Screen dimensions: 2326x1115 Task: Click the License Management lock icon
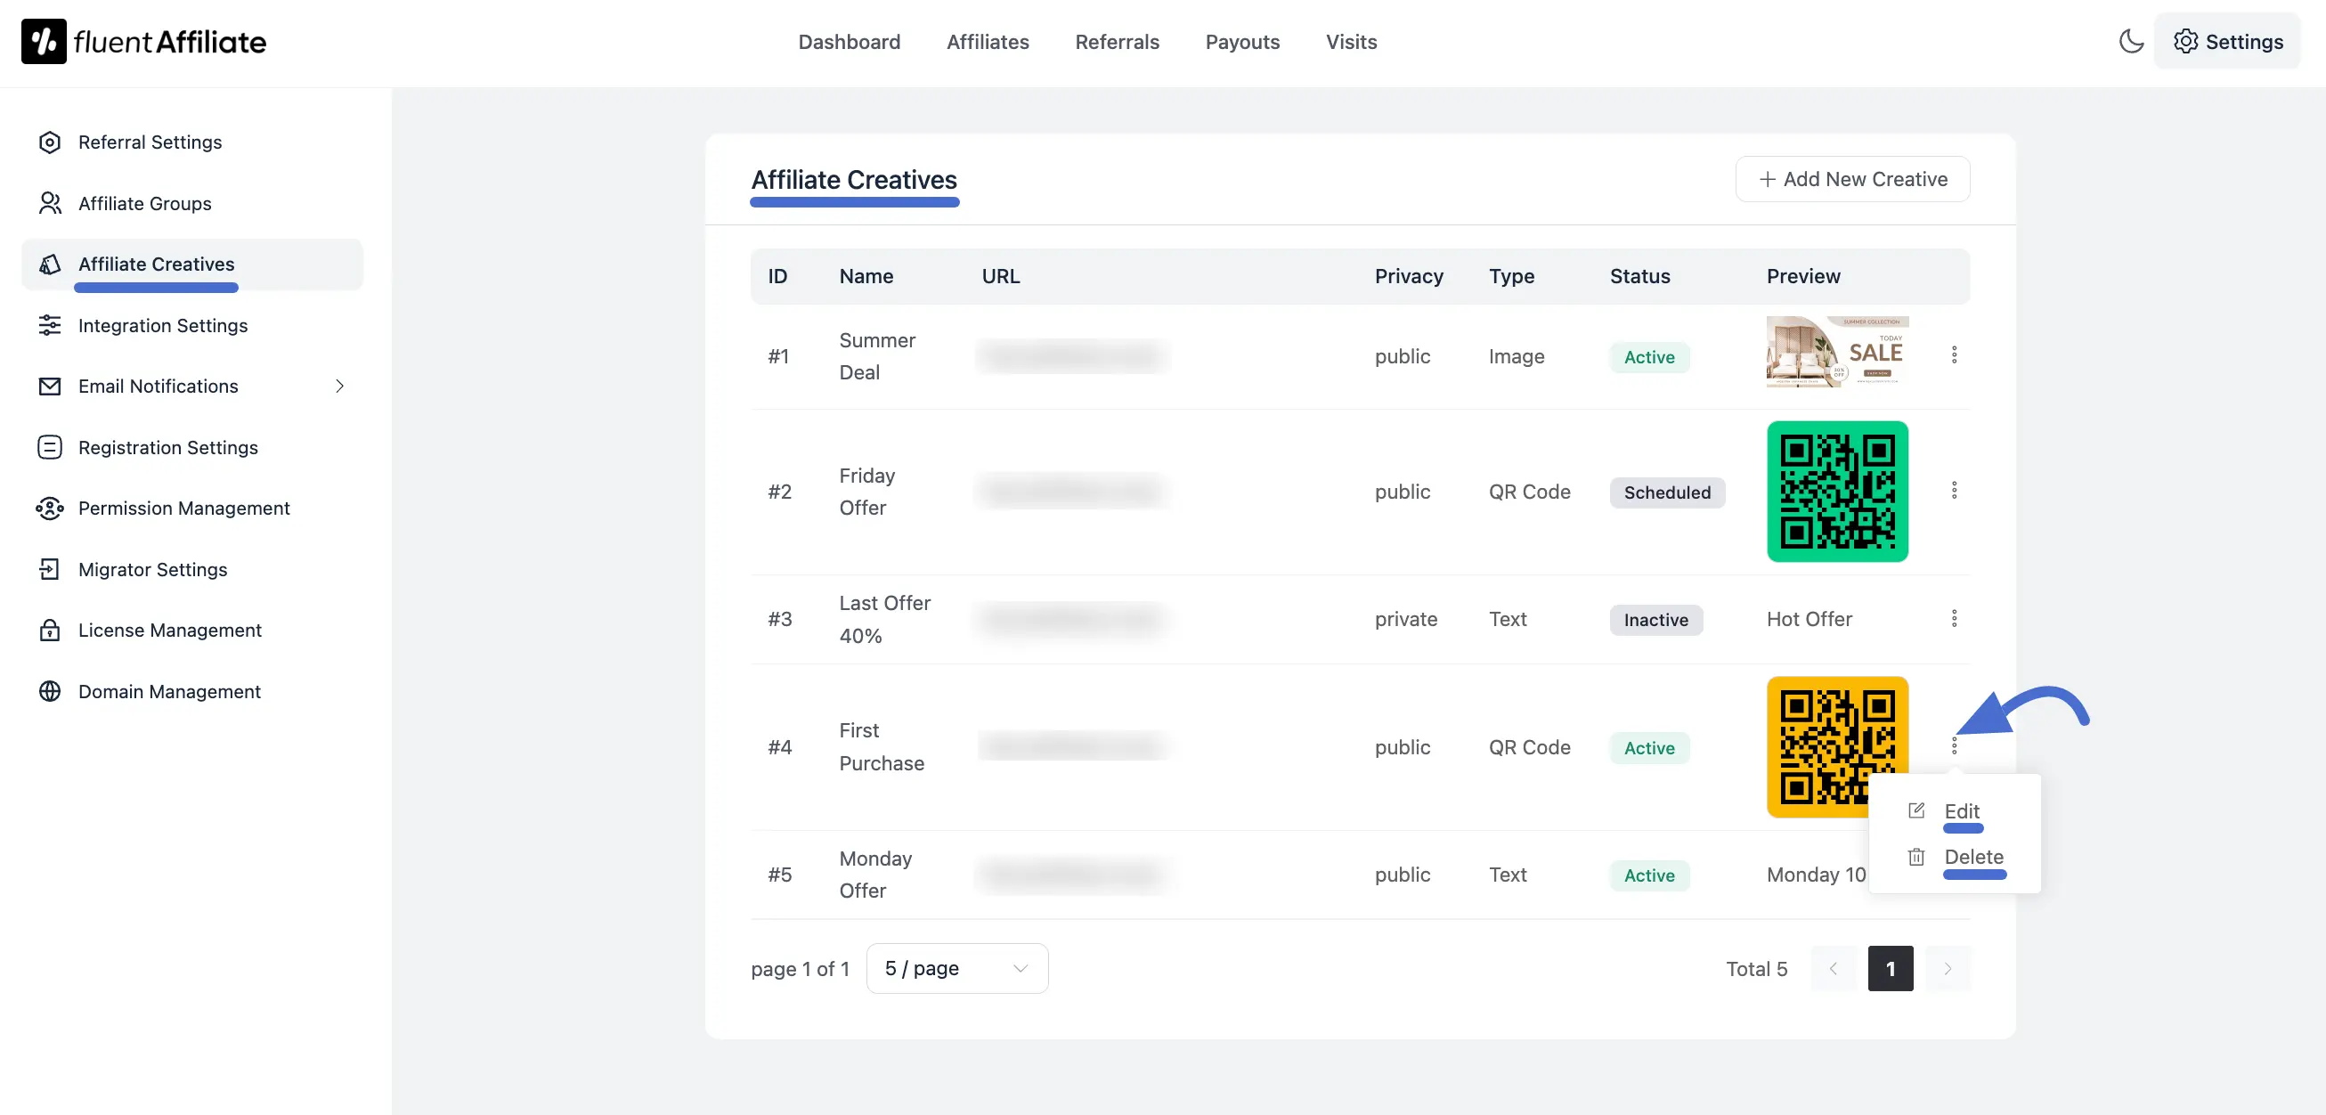[50, 631]
